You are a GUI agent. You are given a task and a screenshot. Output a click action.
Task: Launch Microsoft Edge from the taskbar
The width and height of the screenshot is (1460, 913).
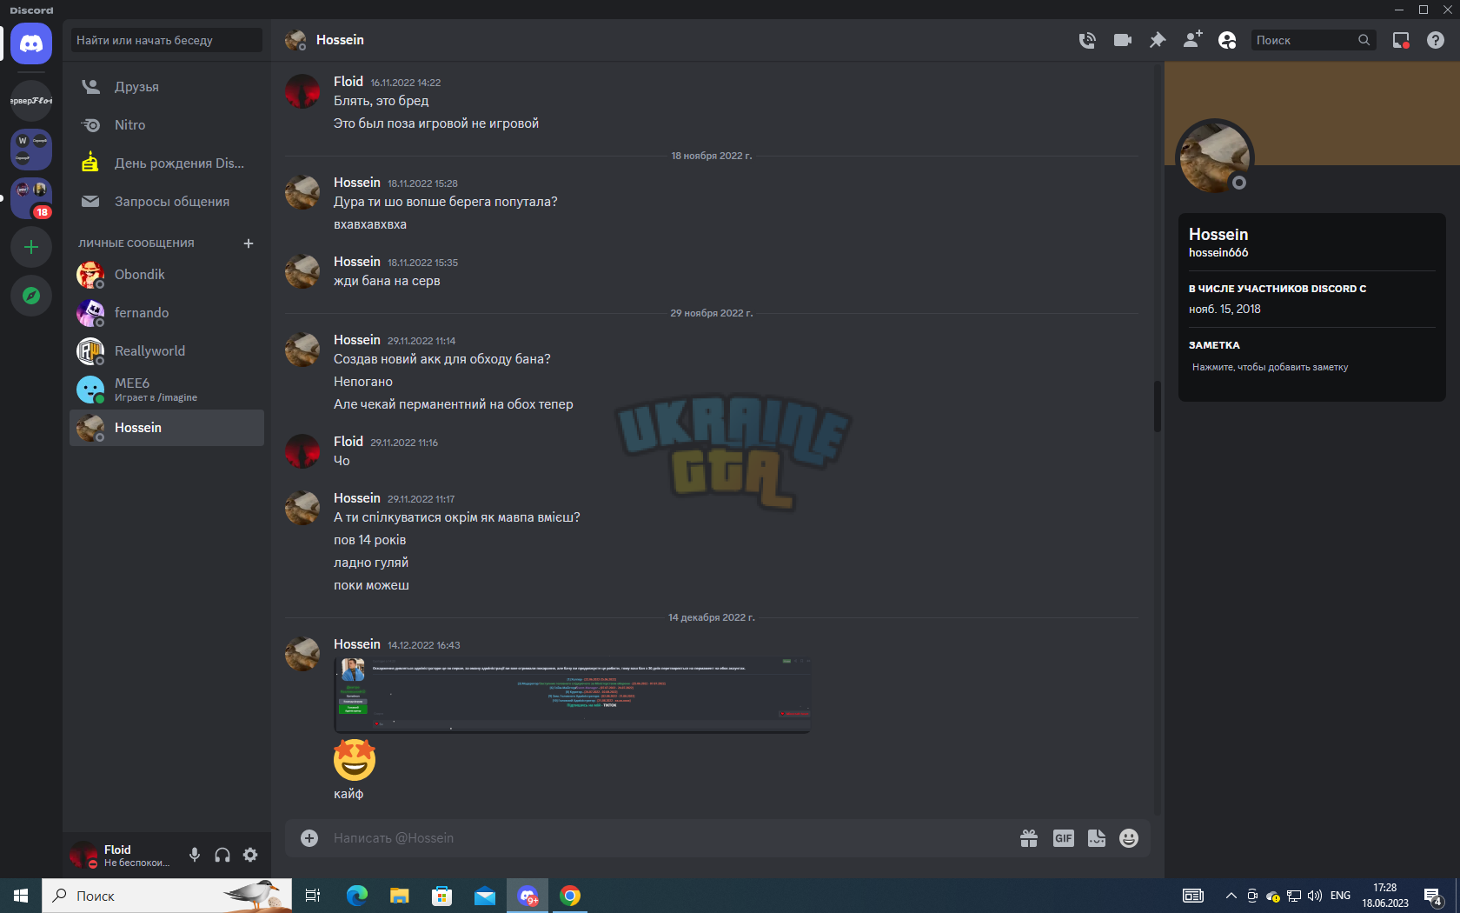point(356,896)
